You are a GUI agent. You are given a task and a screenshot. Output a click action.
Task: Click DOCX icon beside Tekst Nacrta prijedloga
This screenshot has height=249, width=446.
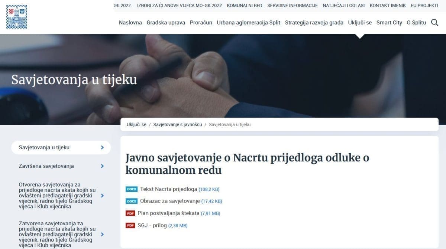click(132, 189)
